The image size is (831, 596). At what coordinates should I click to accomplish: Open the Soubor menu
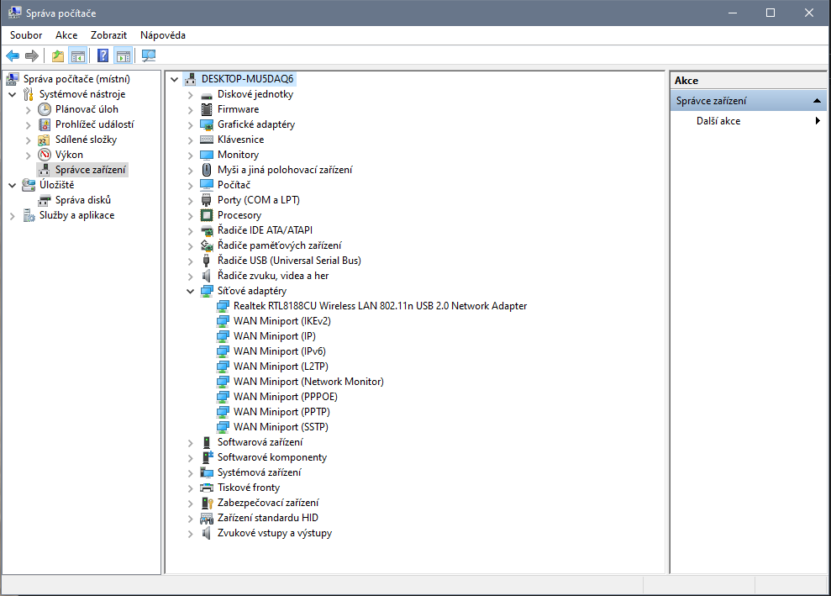26,35
